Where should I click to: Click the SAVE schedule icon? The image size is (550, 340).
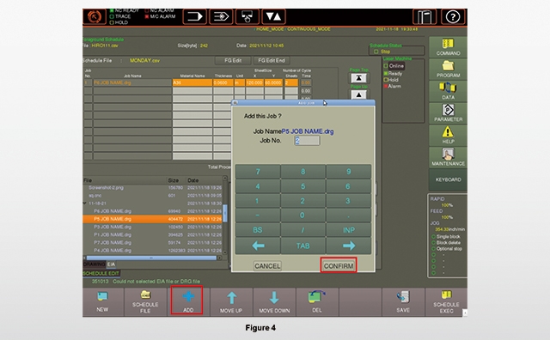click(x=403, y=297)
